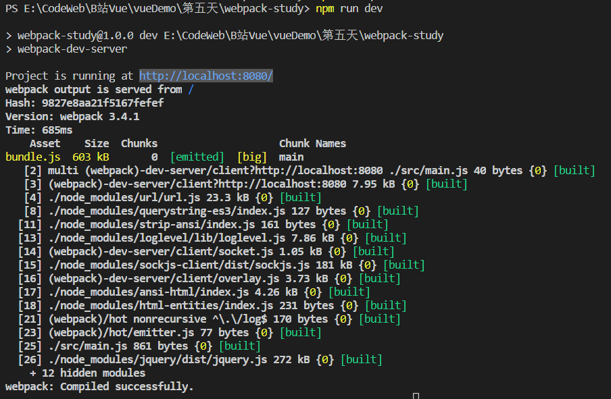Screen dimensions: 611x399
Task: Click the [emitted] chunk status label
Action: (196, 156)
